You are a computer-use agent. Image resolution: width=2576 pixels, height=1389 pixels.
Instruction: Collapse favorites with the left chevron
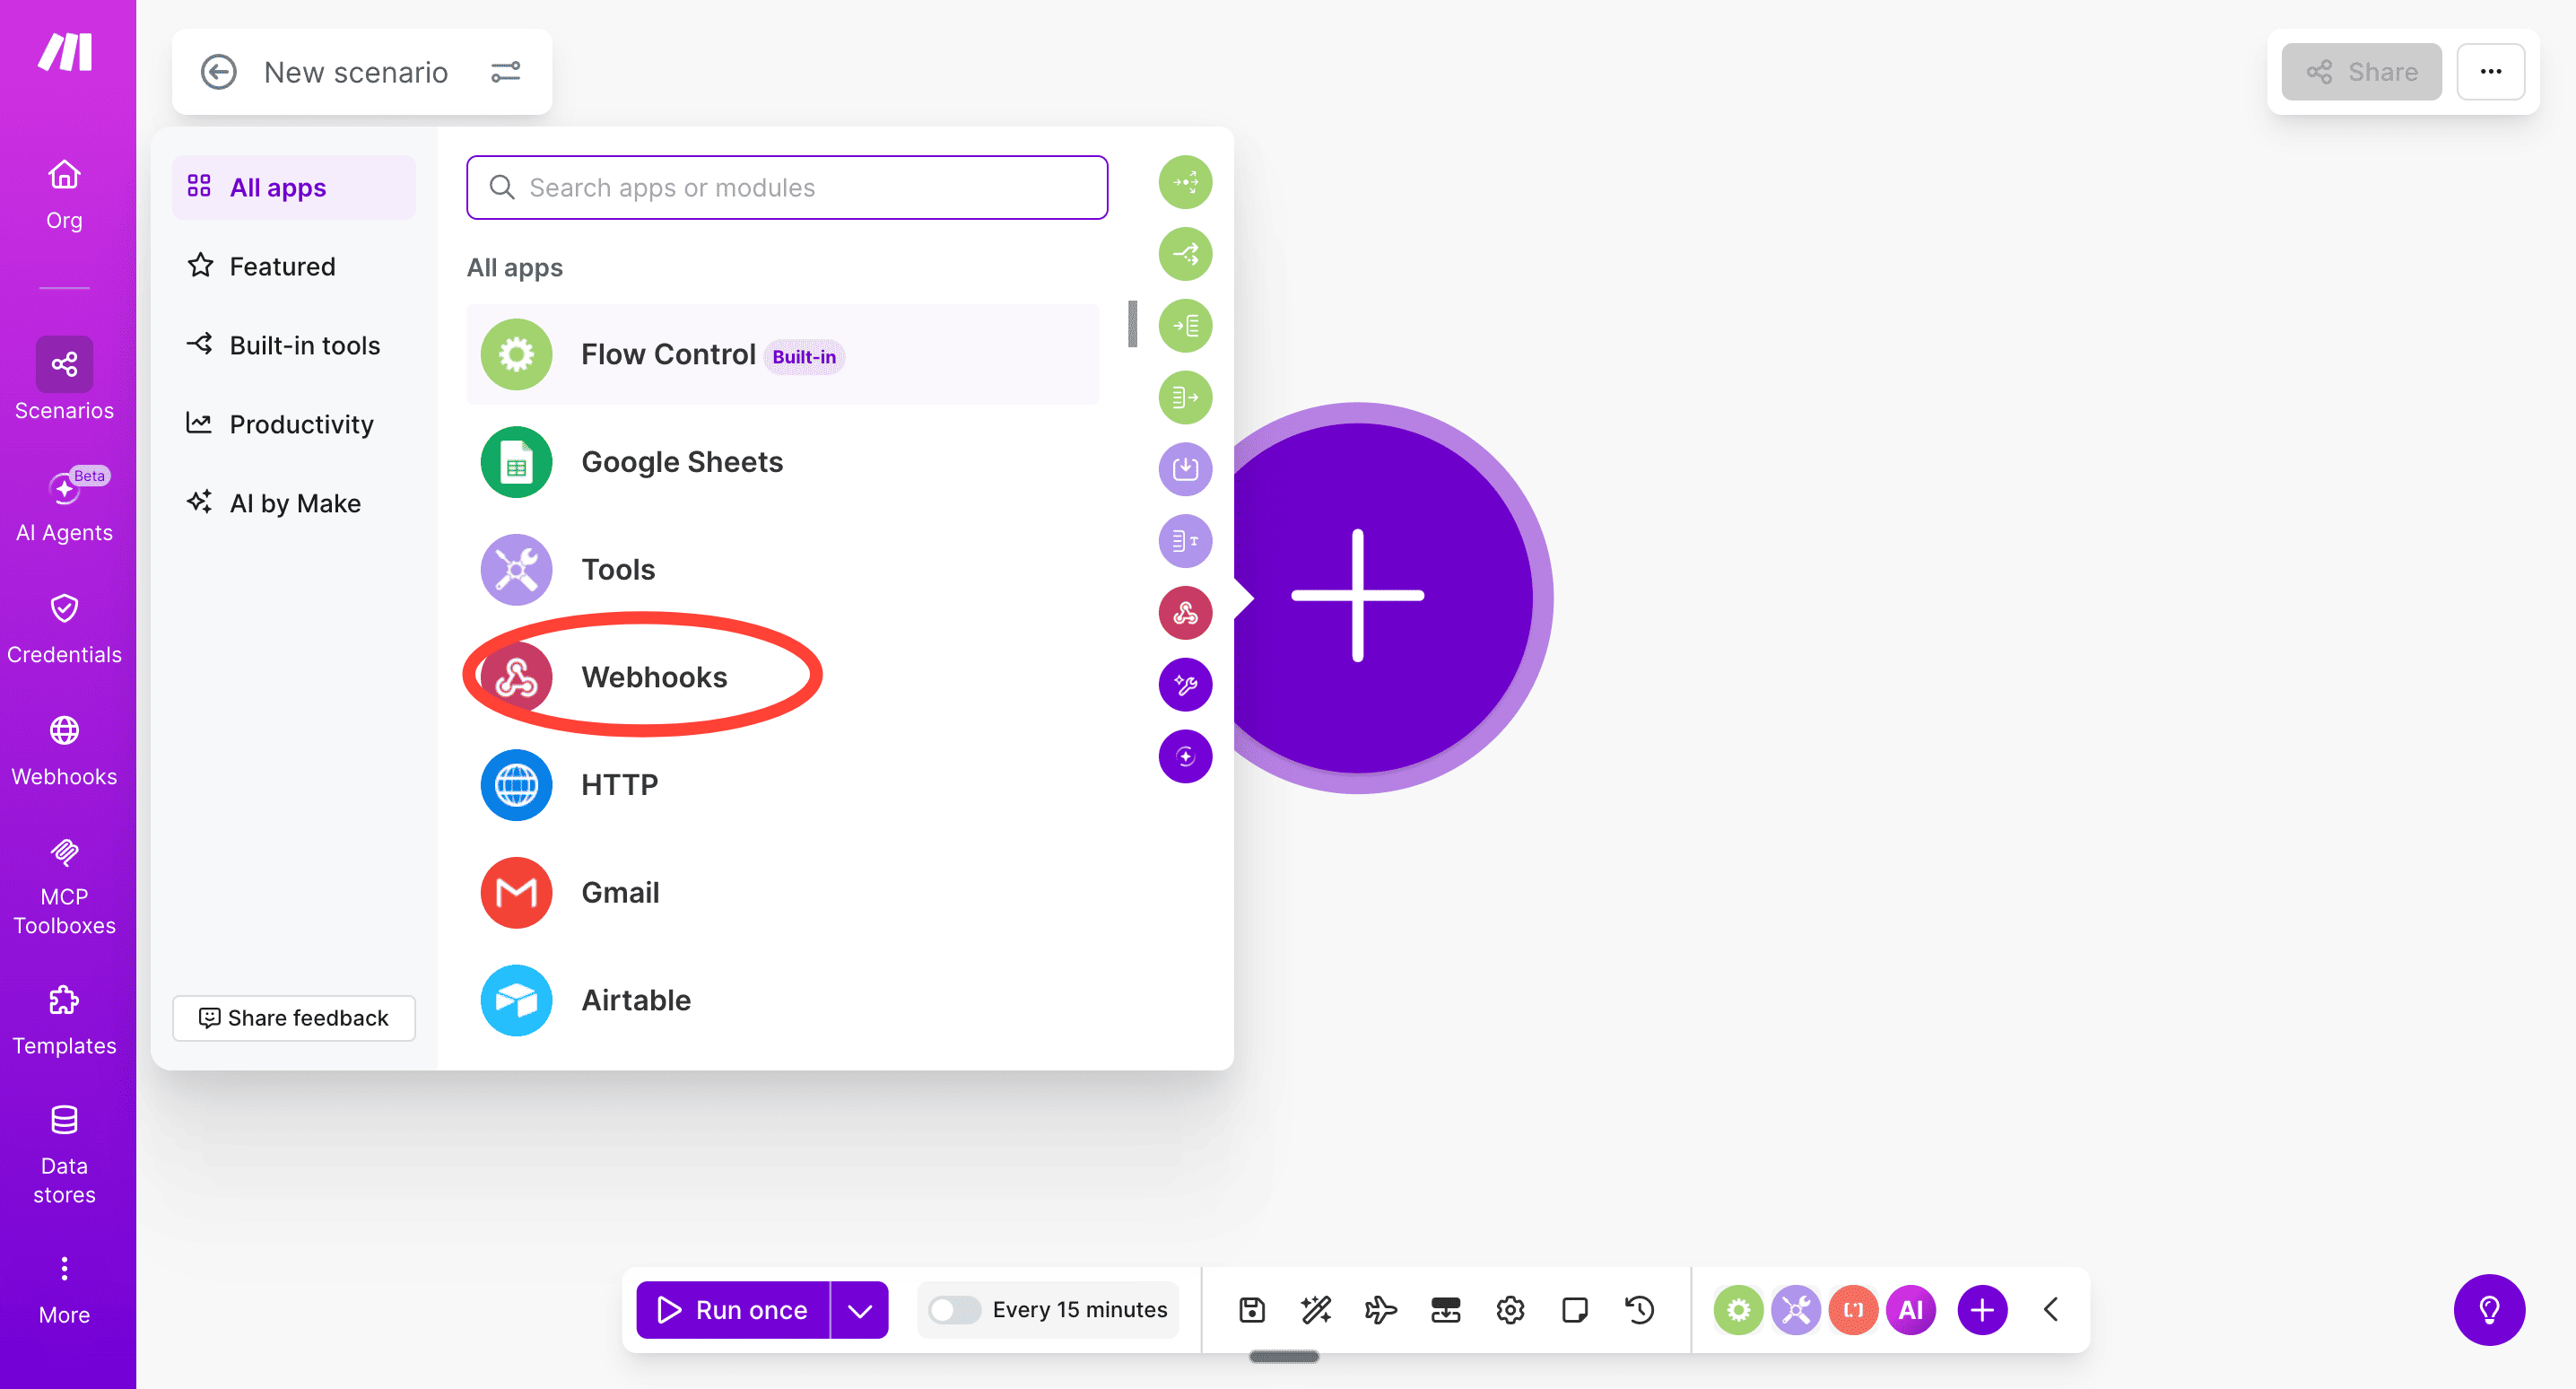point(2051,1310)
